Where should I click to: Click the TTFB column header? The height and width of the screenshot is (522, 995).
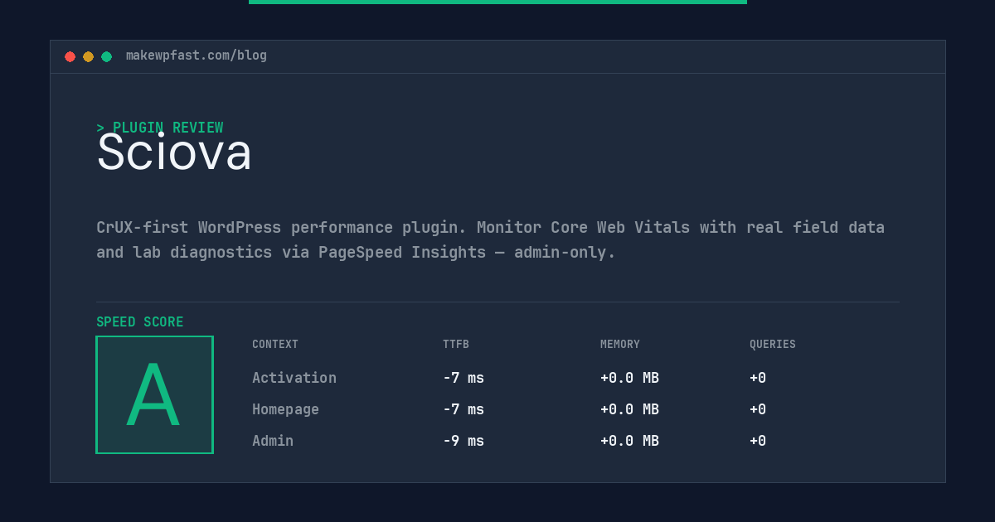click(456, 345)
